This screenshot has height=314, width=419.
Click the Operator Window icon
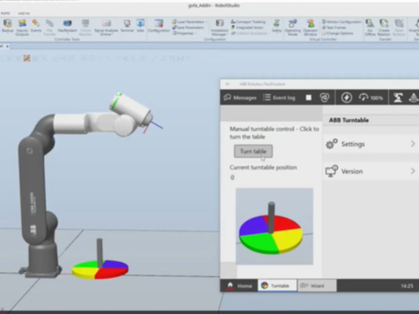pyautogui.click(x=311, y=26)
